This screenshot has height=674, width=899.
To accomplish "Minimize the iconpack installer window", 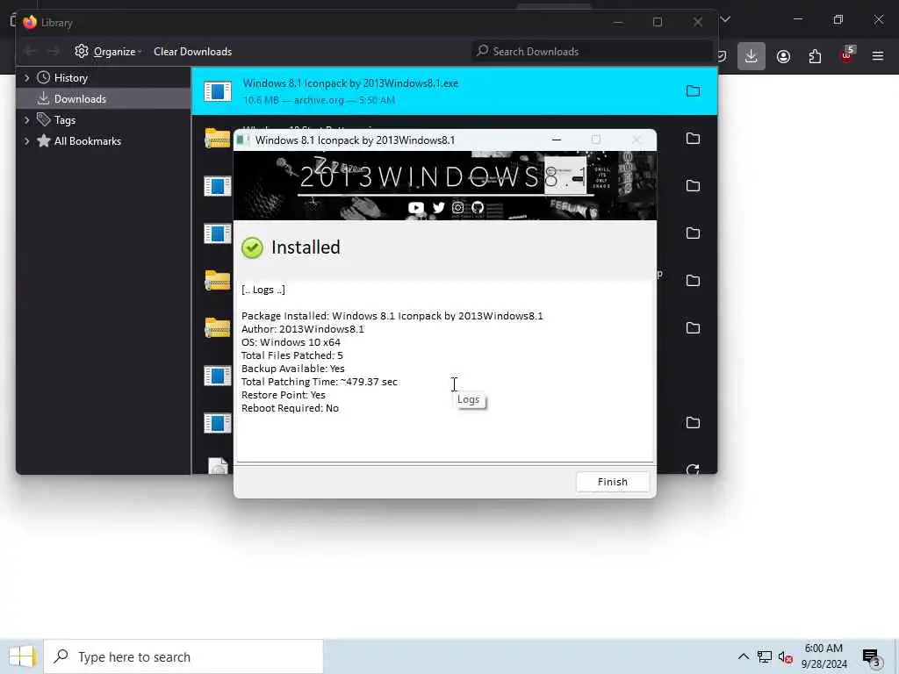I will 556,140.
